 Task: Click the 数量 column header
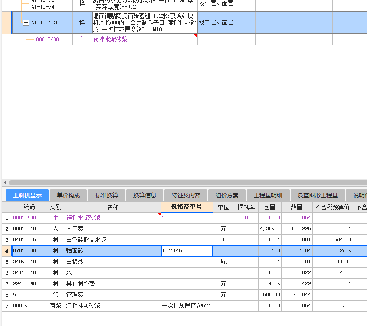pyautogui.click(x=297, y=207)
